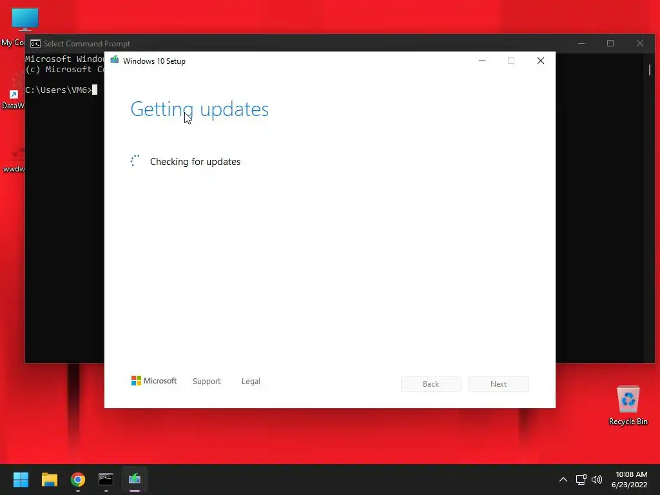The width and height of the screenshot is (660, 495).
Task: Minimize the Windows 10 Setup window
Action: point(482,61)
